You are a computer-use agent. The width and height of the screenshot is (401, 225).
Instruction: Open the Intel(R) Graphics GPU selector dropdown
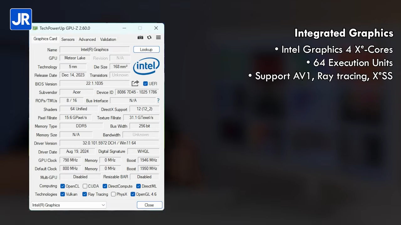coord(69,205)
